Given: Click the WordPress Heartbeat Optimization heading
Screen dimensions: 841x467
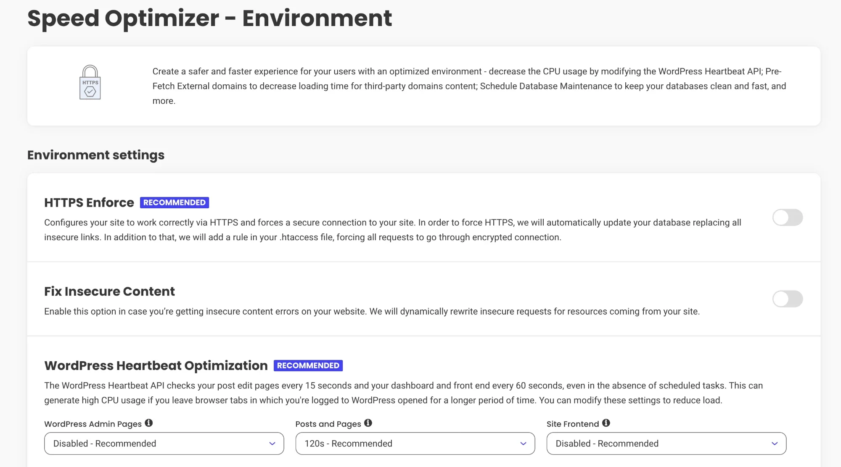Looking at the screenshot, I should pos(156,365).
